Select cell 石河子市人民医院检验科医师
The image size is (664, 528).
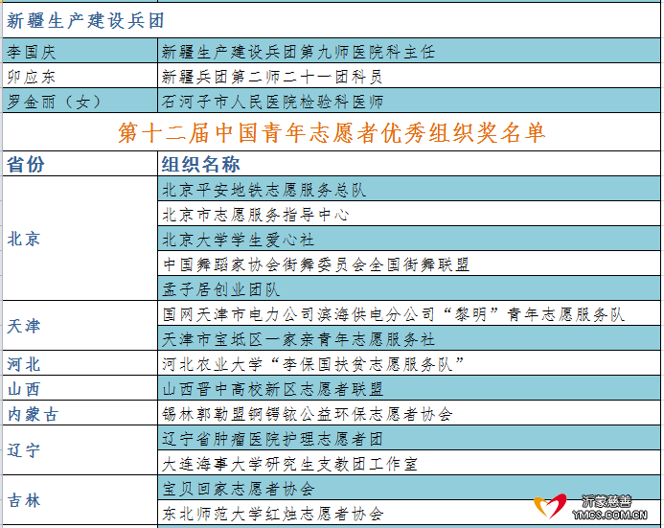tap(409, 101)
